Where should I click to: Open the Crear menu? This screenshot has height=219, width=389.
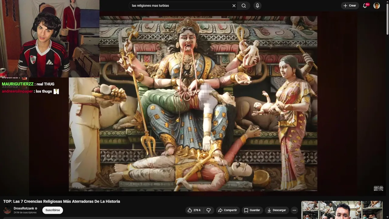(350, 5)
